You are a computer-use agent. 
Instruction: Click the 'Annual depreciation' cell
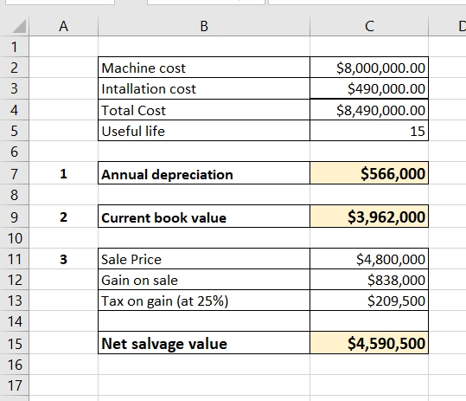coord(204,173)
